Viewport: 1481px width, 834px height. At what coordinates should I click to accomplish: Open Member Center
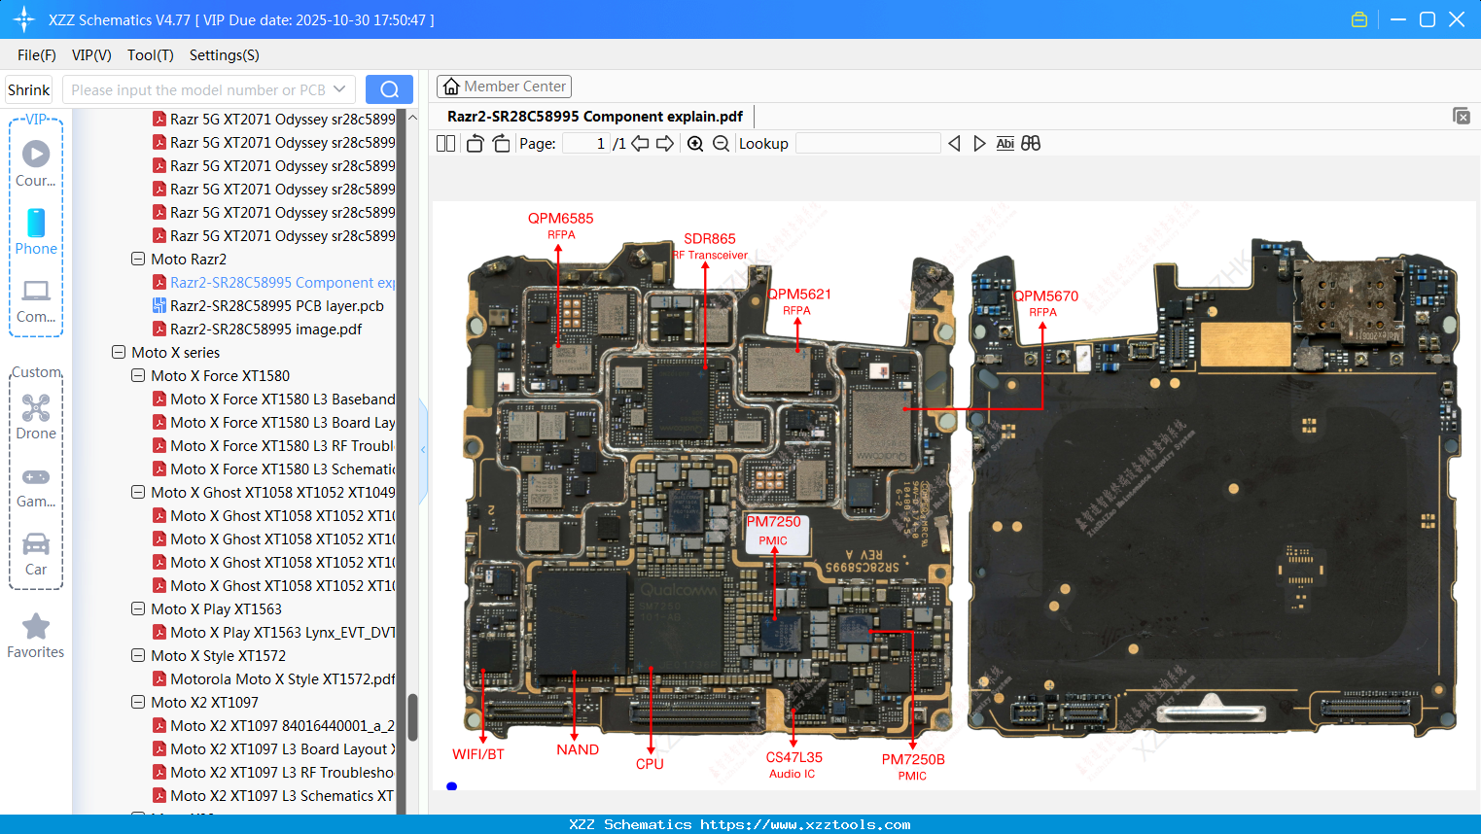[x=504, y=86]
